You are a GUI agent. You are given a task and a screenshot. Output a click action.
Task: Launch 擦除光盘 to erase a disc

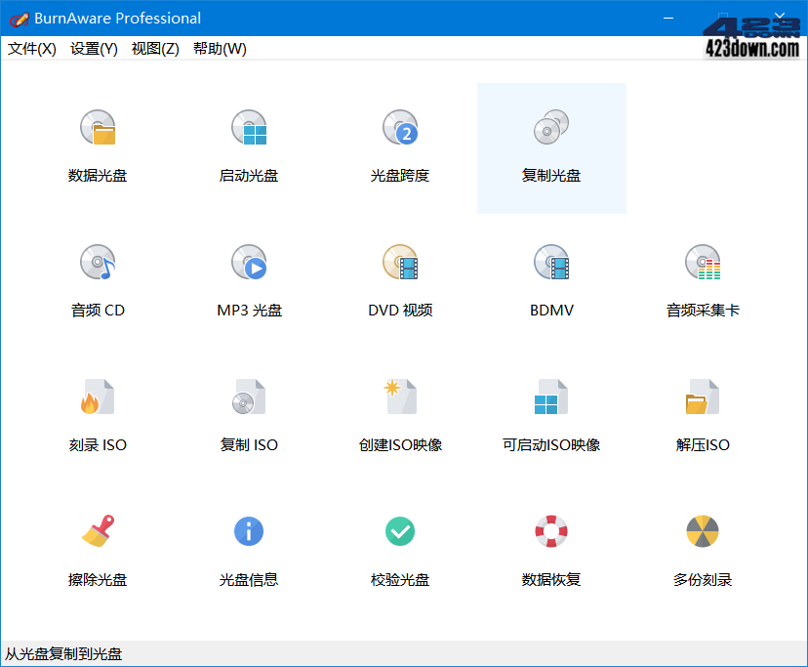97,550
